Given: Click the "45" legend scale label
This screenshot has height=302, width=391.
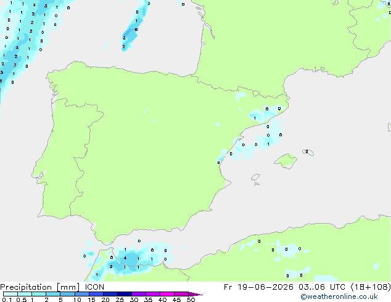Looking at the screenshot, I should pos(176,300).
